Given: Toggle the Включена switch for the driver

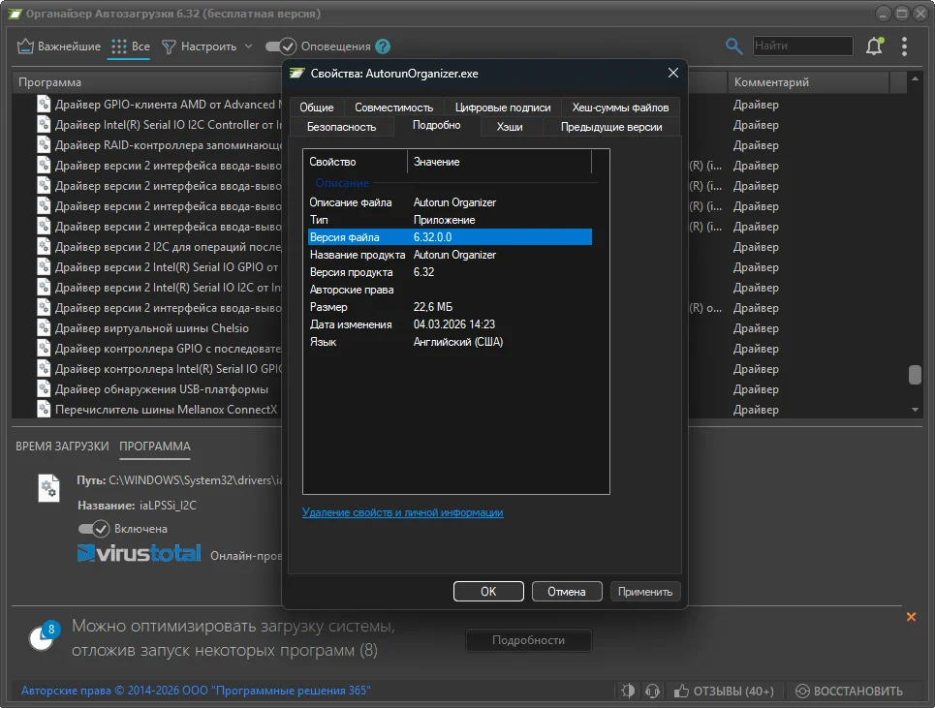Looking at the screenshot, I should 94,529.
